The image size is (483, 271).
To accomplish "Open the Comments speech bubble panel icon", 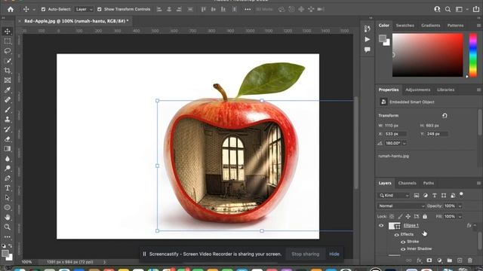I will 368,50.
